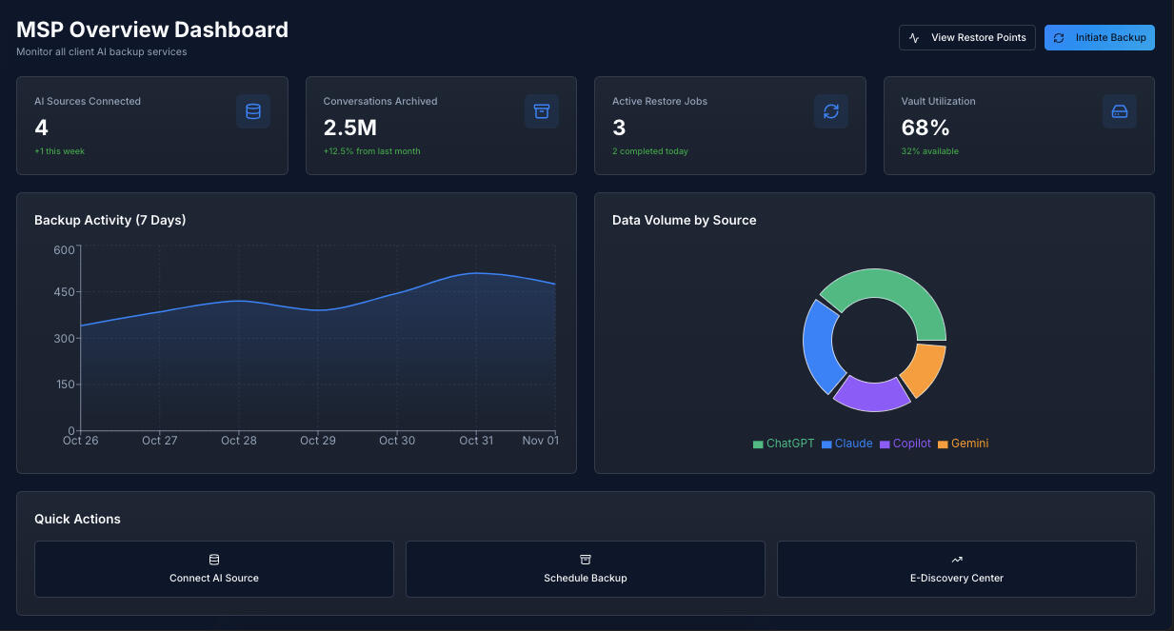Open the E-Discovery Center quick action
The height and width of the screenshot is (631, 1174).
click(957, 569)
